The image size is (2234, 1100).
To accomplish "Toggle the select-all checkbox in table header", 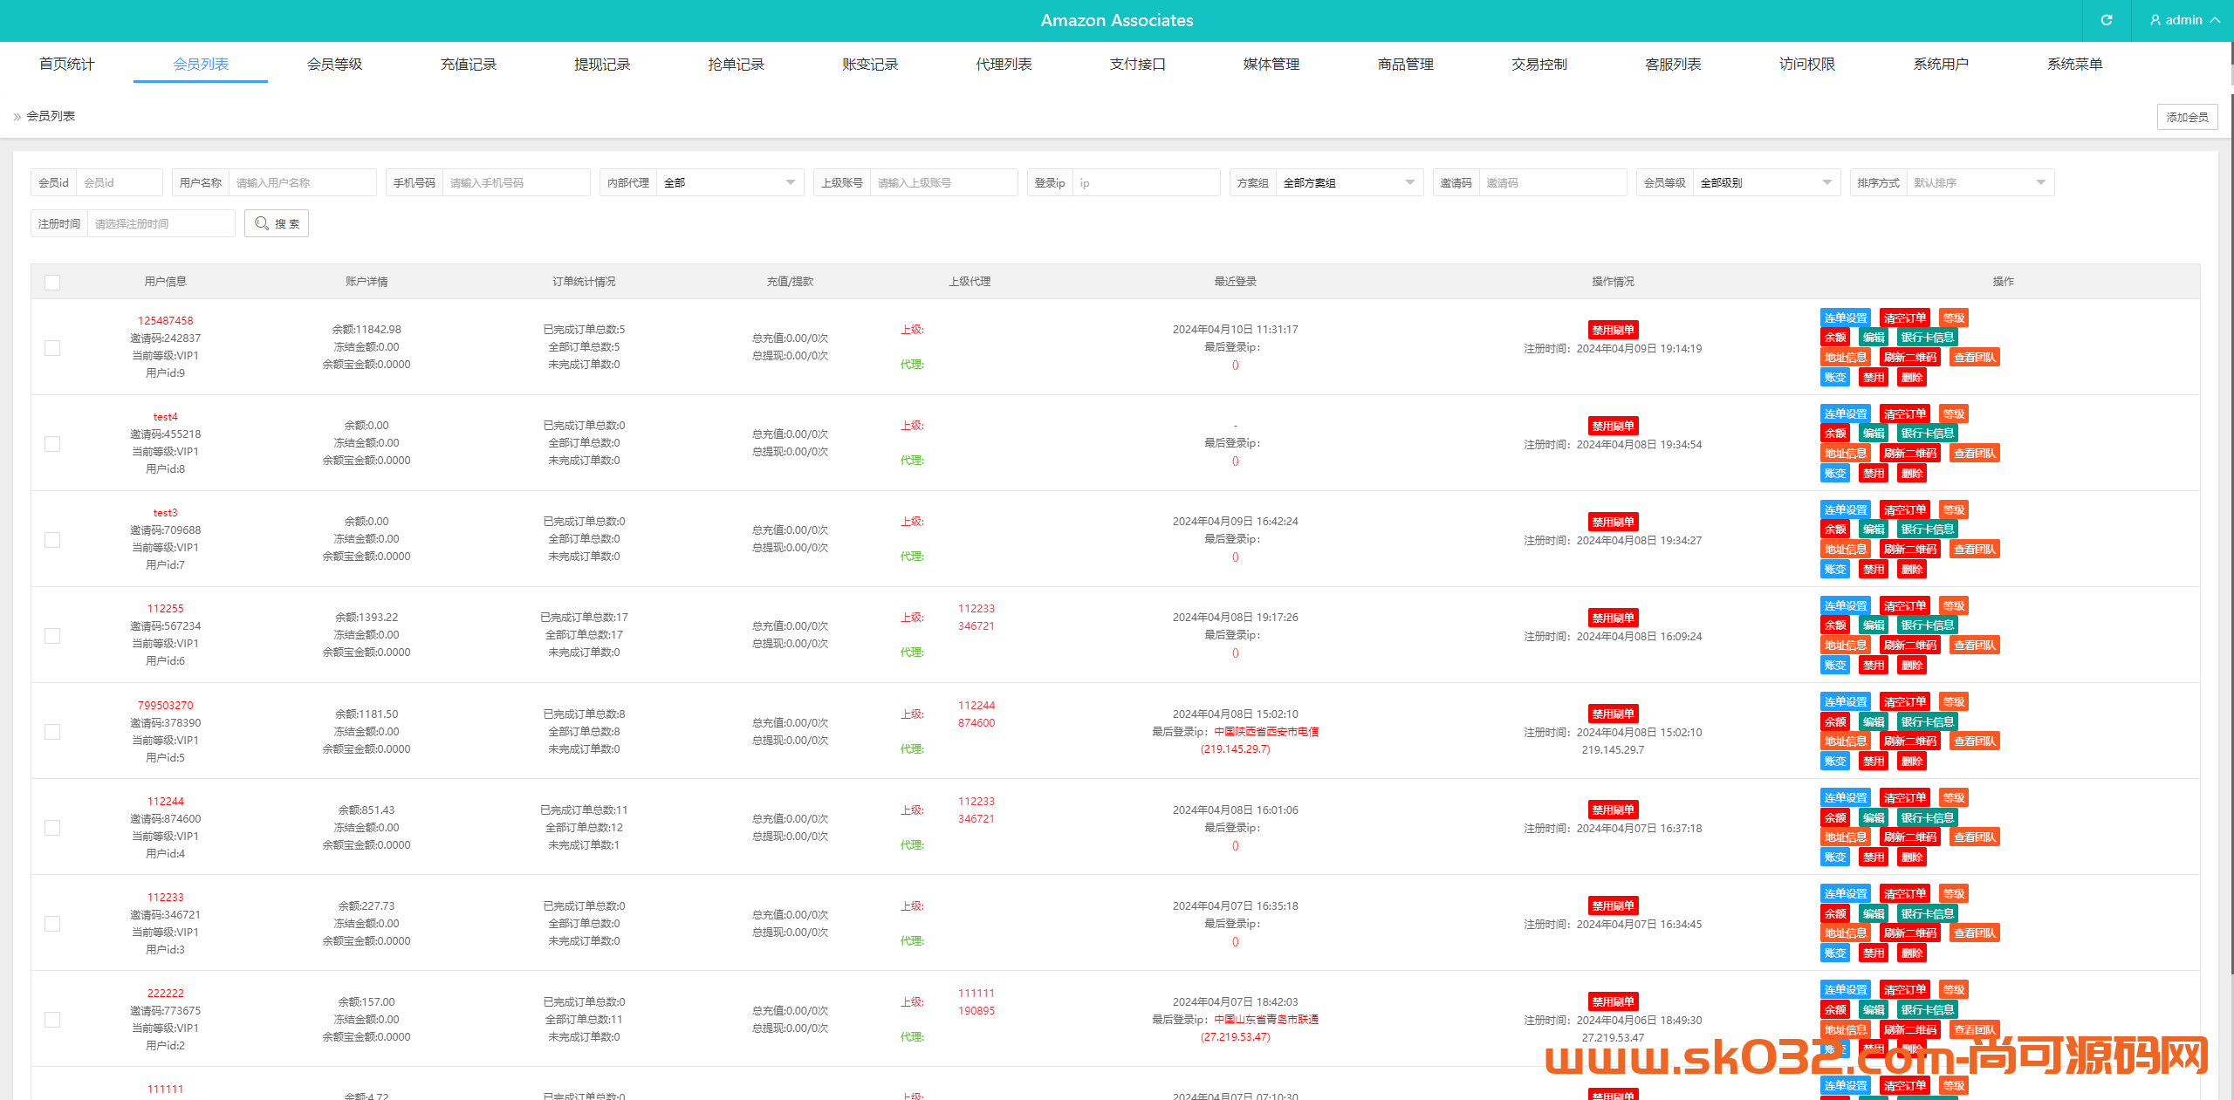I will click(52, 282).
